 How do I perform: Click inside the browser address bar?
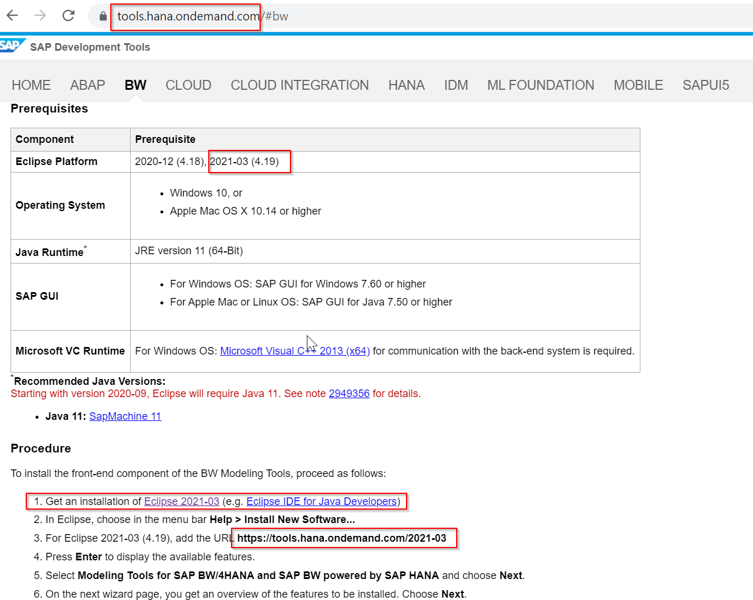click(x=185, y=16)
